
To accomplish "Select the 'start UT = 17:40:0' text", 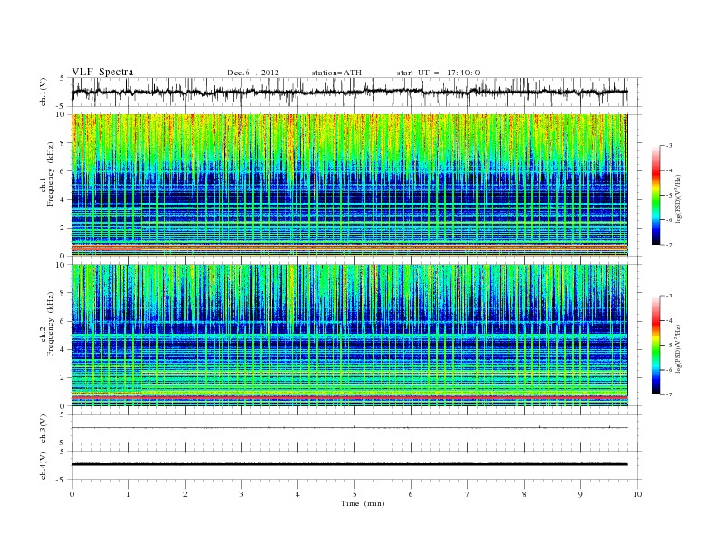I will (x=438, y=73).
